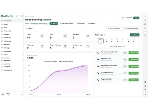Click the Leads card icon
The height and width of the screenshot is (111, 148).
click(42, 36)
